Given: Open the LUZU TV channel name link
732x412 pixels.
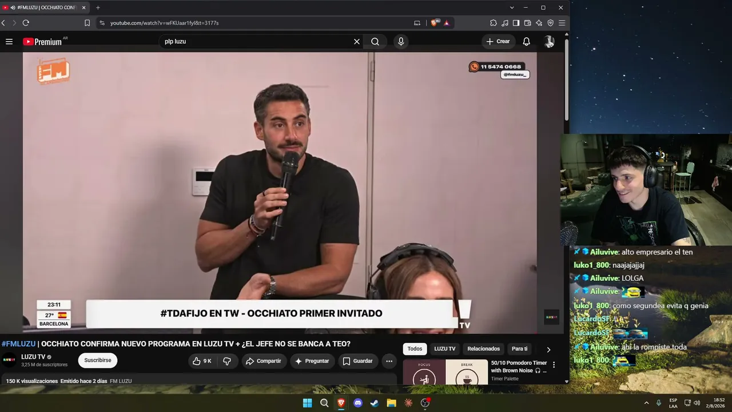Looking at the screenshot, I should pyautogui.click(x=33, y=357).
